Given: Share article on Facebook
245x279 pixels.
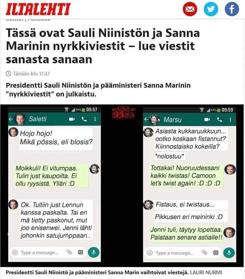Looking at the screenshot, I should tap(232, 9).
